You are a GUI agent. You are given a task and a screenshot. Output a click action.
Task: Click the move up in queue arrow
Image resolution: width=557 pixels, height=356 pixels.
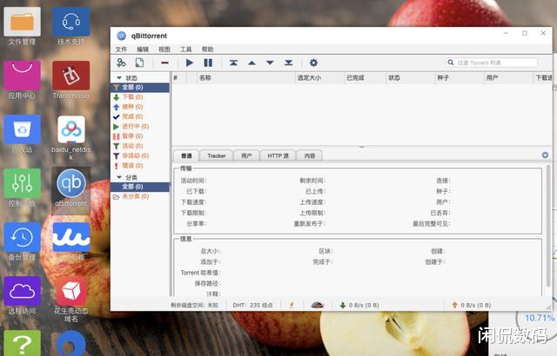tap(252, 63)
